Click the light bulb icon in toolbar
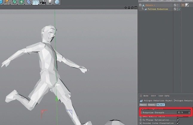The height and width of the screenshot is (125, 193). 50,3
